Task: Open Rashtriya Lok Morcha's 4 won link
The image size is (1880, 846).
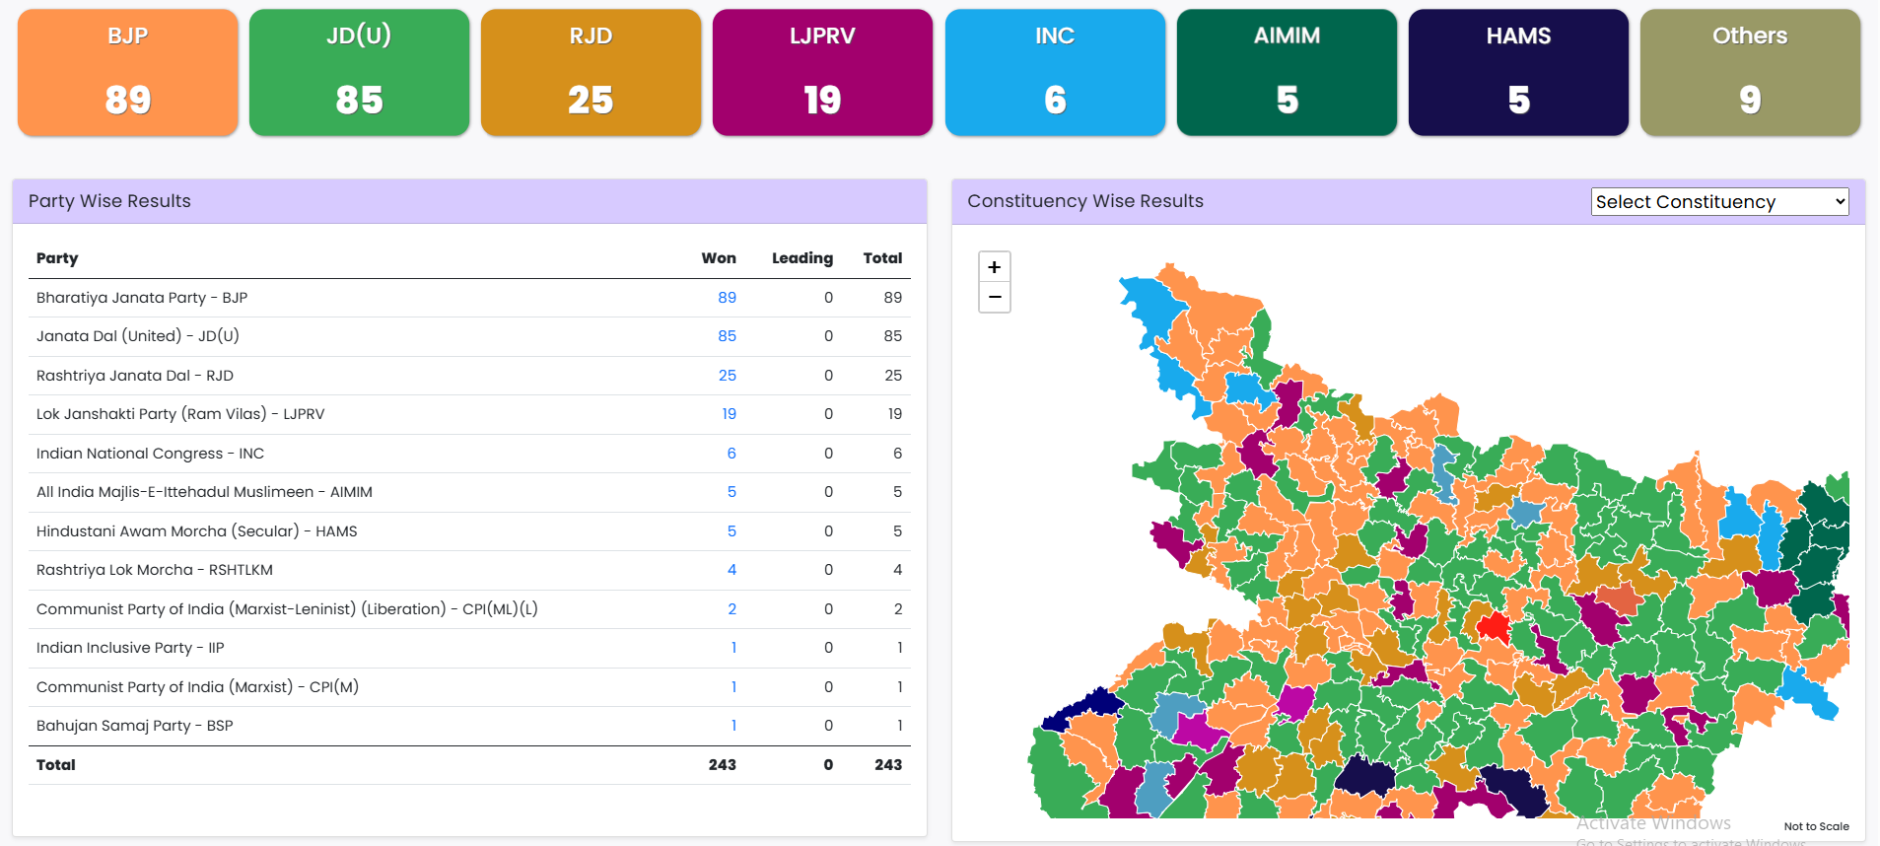Action: [x=731, y=570]
